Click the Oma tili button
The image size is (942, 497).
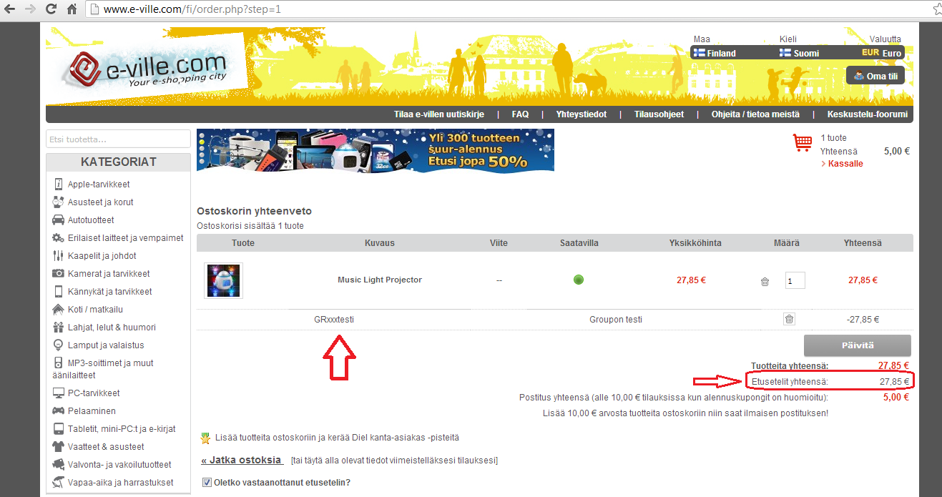[875, 76]
